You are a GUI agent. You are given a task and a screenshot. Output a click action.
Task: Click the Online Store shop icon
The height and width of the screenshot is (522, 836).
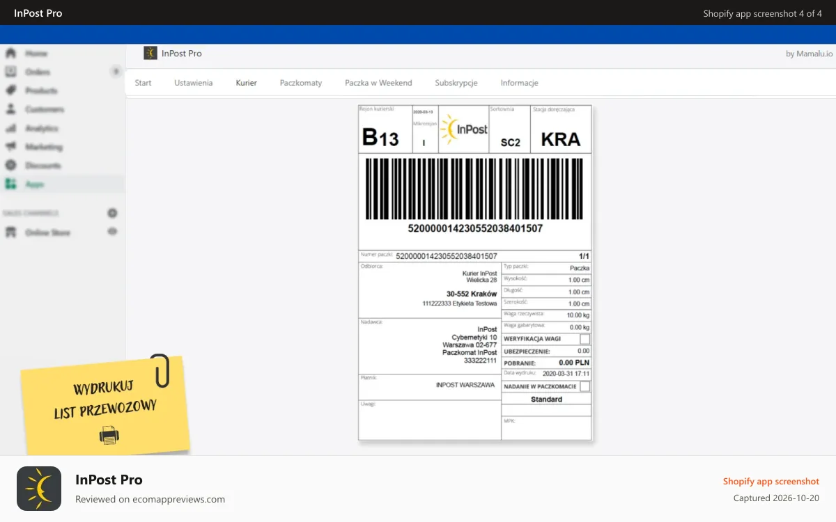coord(10,232)
